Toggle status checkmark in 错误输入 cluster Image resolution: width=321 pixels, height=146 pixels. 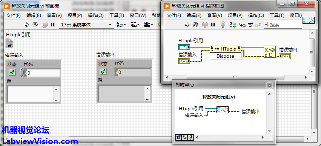click(x=12, y=72)
